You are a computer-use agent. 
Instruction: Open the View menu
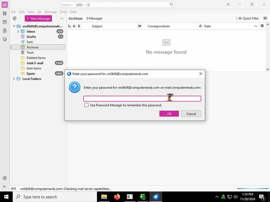31,12
